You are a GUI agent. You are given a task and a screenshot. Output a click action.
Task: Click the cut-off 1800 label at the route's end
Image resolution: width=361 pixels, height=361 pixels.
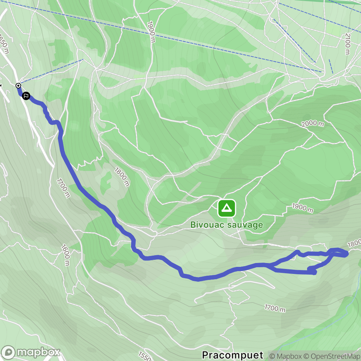pyautogui.click(x=354, y=243)
